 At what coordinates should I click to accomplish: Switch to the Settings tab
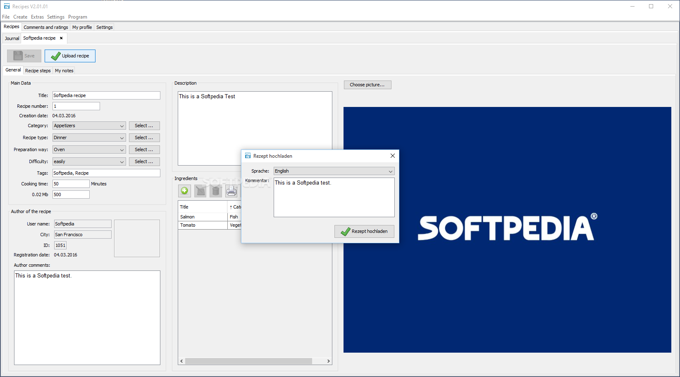tap(105, 27)
